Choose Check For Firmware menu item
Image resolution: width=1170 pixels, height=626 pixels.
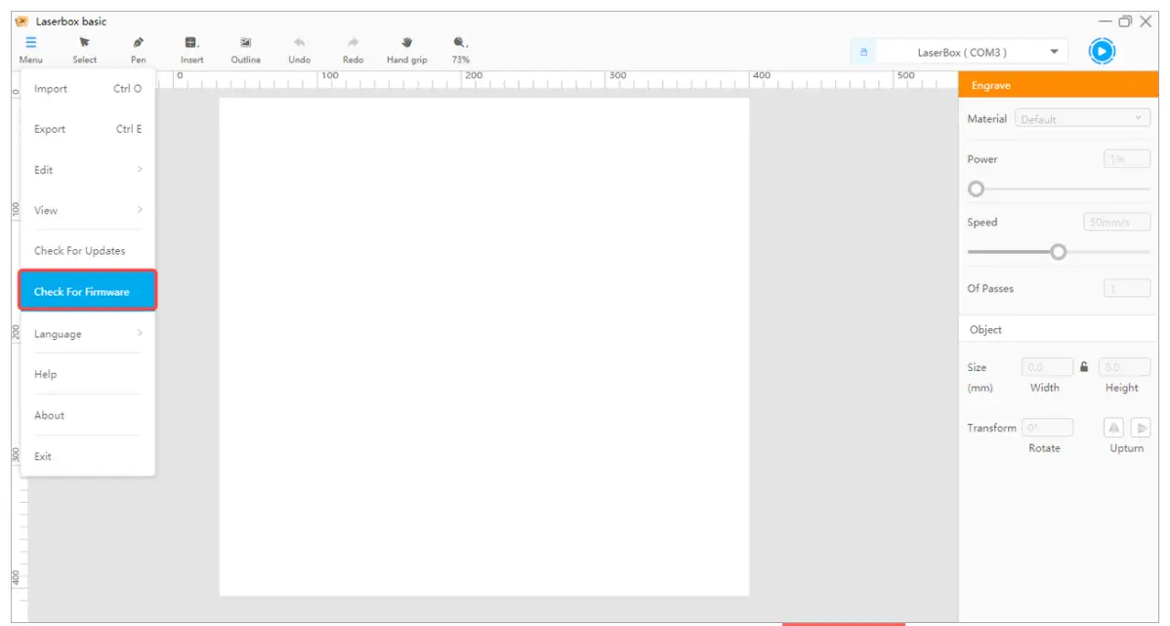click(x=87, y=291)
